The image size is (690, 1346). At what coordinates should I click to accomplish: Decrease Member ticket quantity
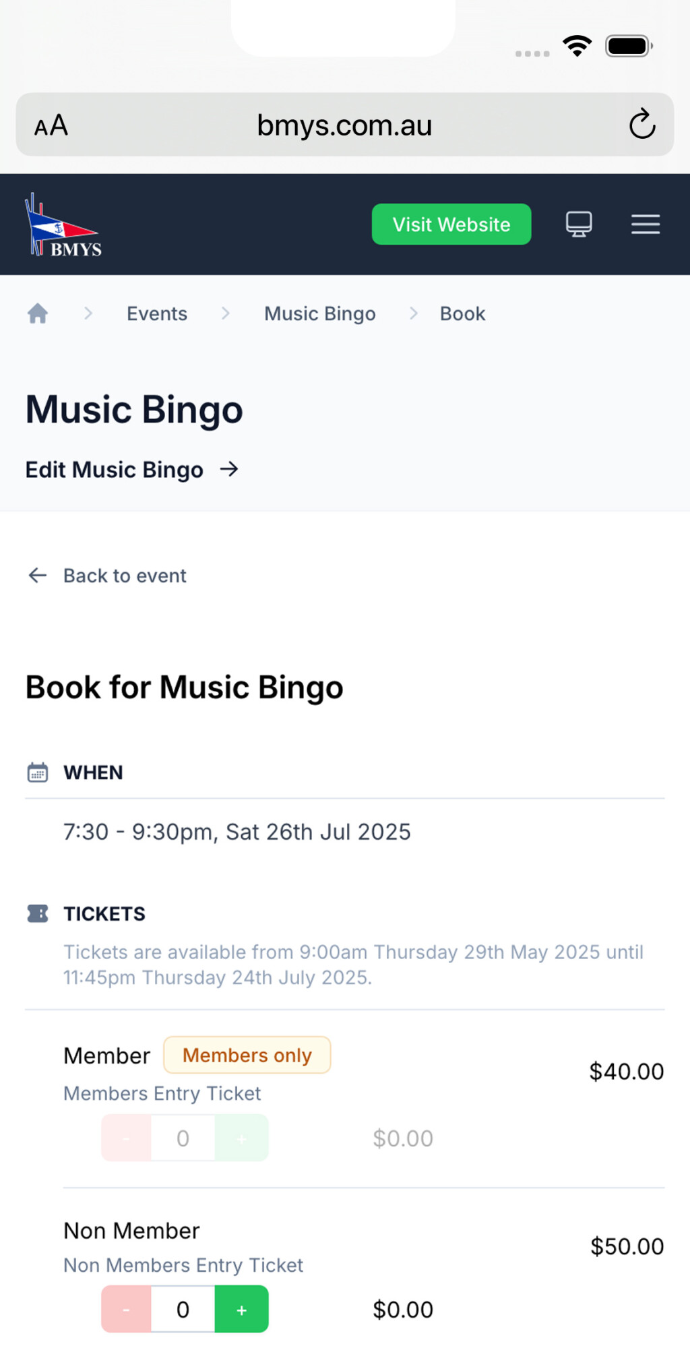pyautogui.click(x=127, y=1138)
